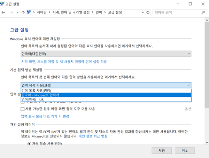The width and height of the screenshot is (209, 158).
Task: Select 자동 학습 사용(권장) radio button
Action: coord(29,144)
